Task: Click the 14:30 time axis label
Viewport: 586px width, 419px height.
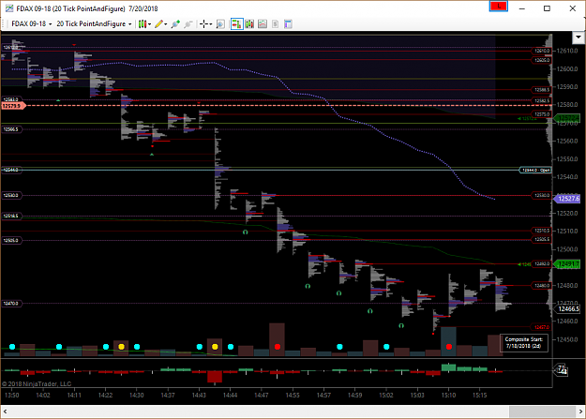Action: (x=136, y=395)
